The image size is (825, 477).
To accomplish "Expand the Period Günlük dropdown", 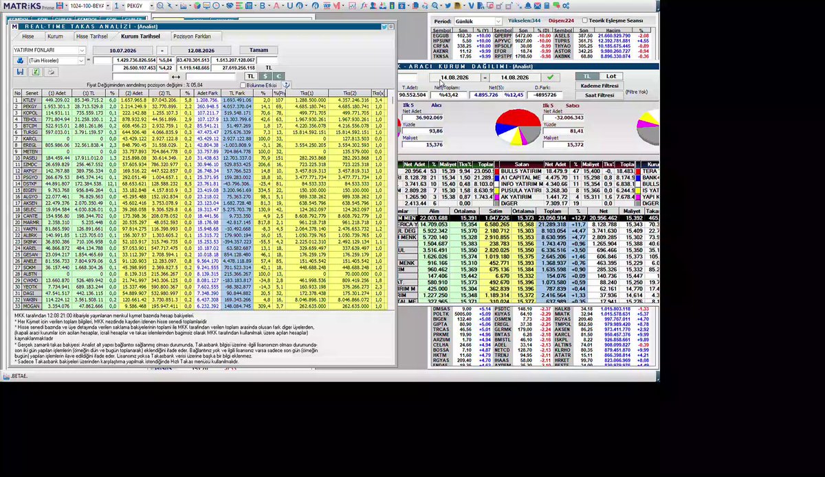I will 498,21.
